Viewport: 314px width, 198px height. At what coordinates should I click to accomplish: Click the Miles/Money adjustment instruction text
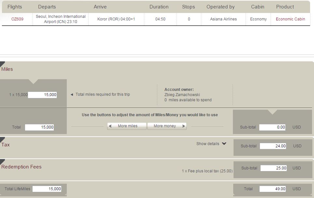pos(150,115)
